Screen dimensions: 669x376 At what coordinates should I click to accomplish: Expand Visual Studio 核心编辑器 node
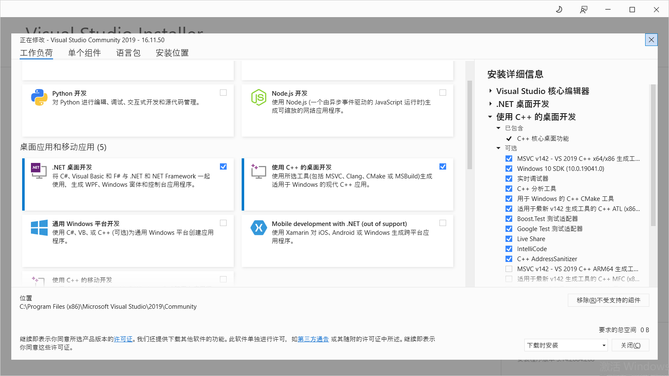(490, 91)
